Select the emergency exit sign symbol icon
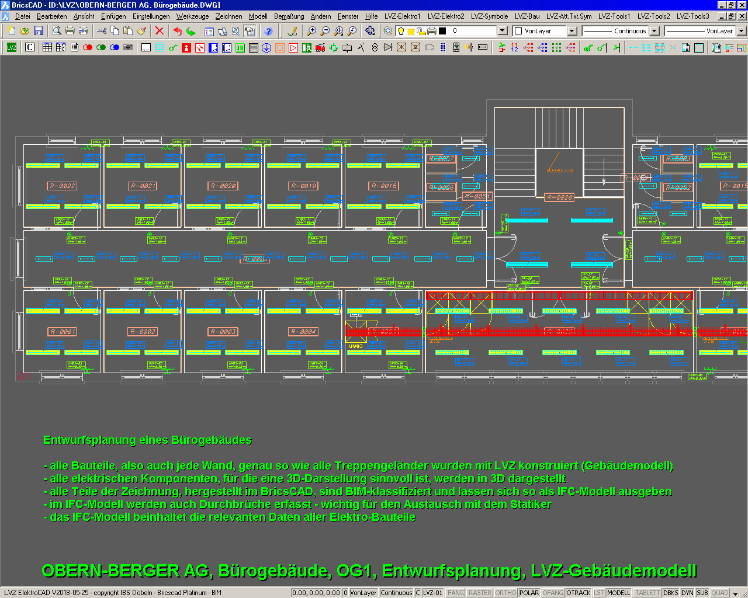The image size is (748, 598). pyautogui.click(x=307, y=47)
